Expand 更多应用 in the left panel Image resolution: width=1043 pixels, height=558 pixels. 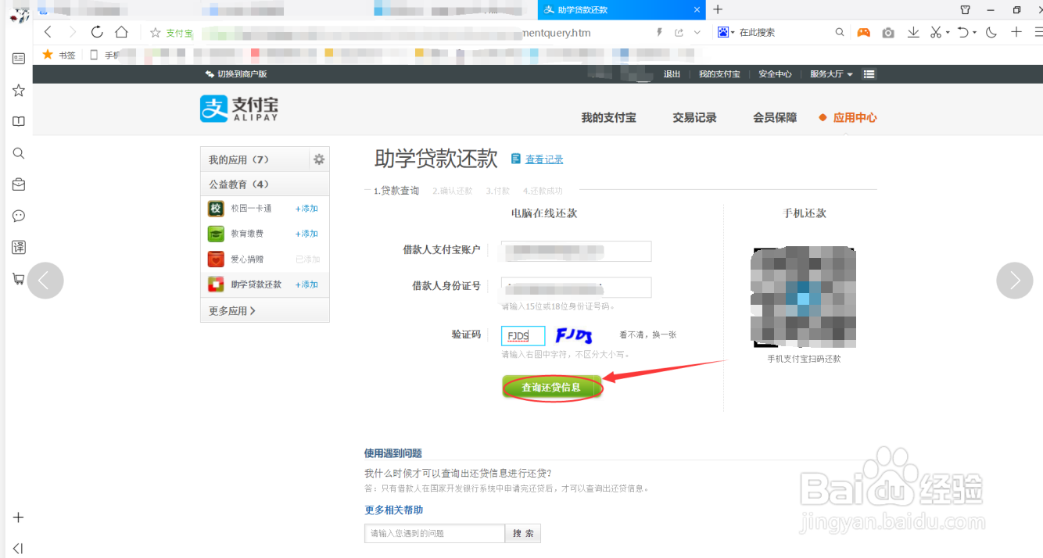coord(231,311)
